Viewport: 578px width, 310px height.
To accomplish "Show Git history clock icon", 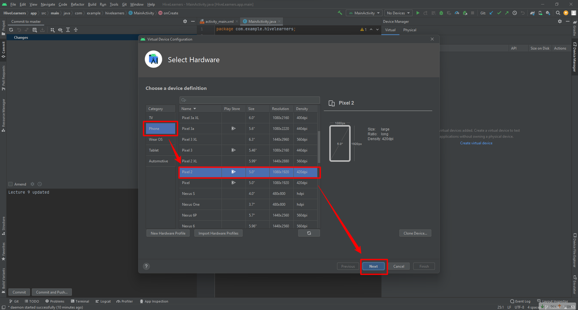I will click(515, 13).
